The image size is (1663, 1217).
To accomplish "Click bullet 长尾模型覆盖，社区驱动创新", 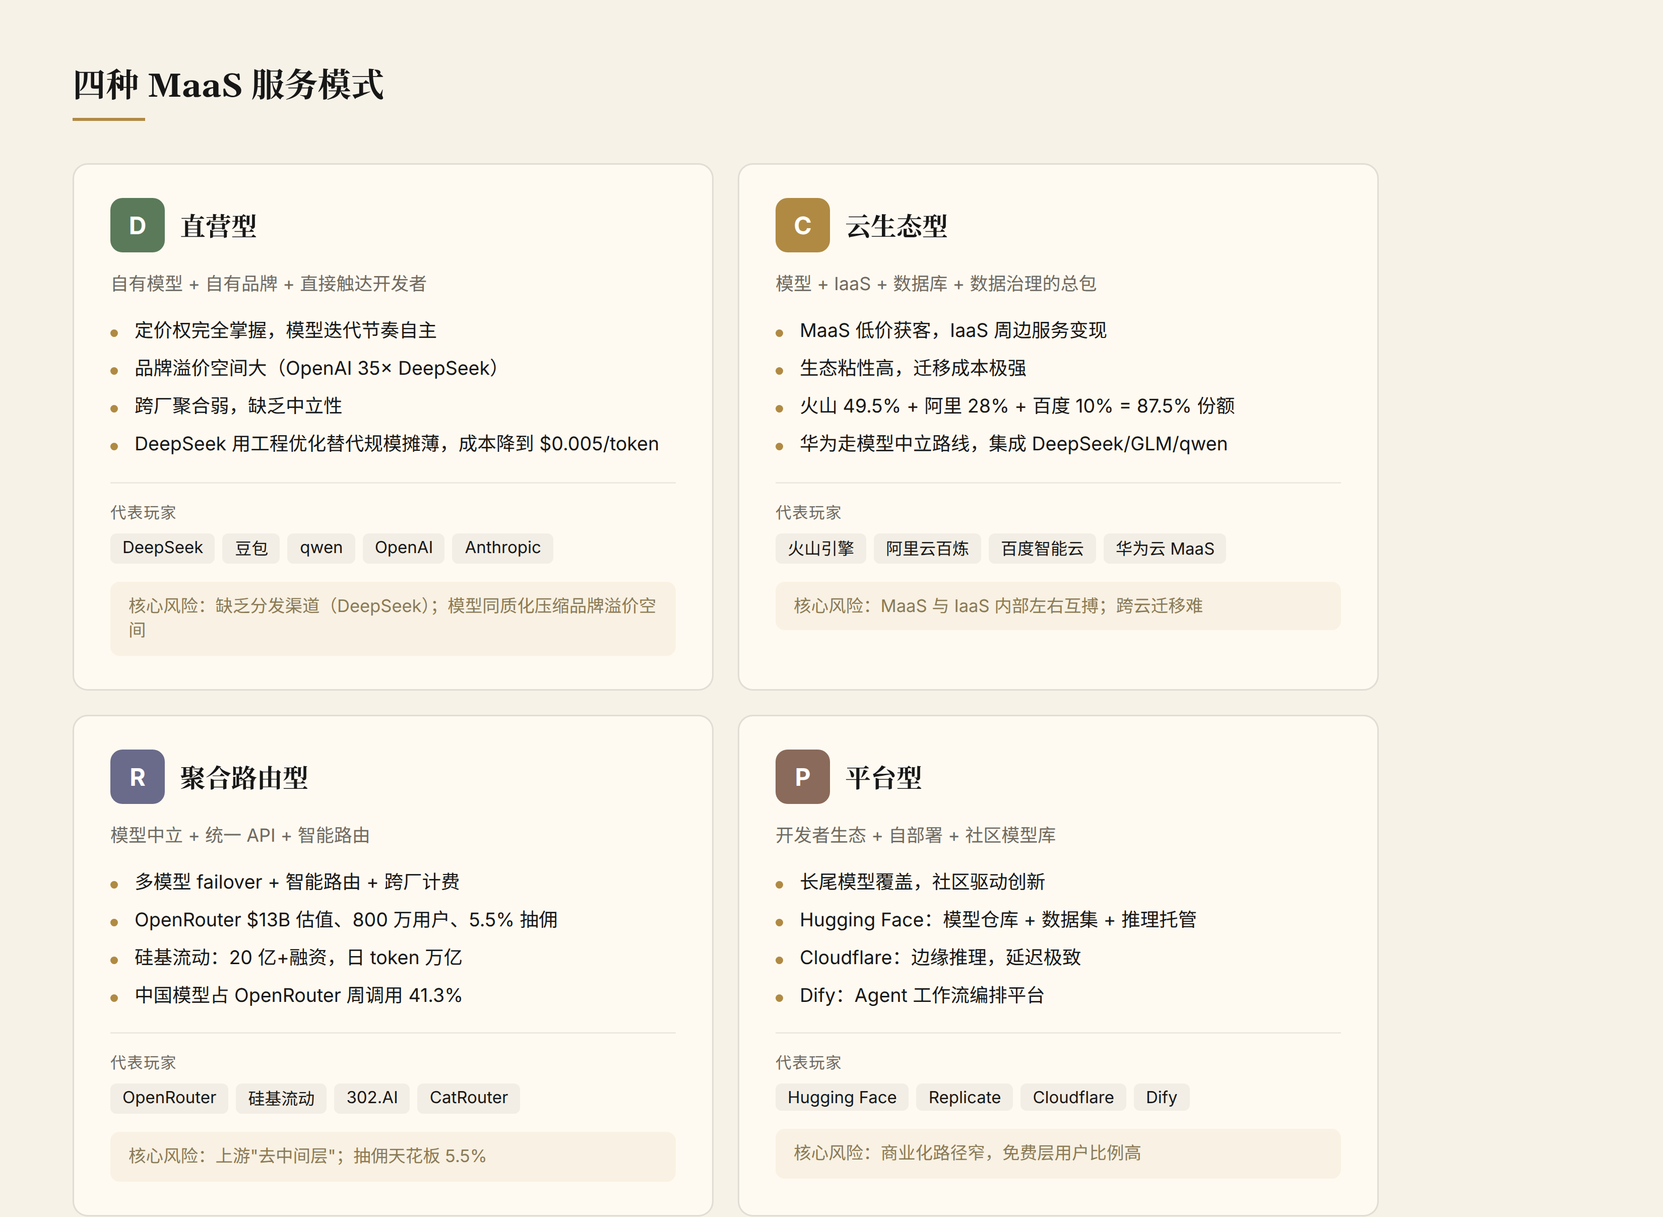I will [x=923, y=882].
